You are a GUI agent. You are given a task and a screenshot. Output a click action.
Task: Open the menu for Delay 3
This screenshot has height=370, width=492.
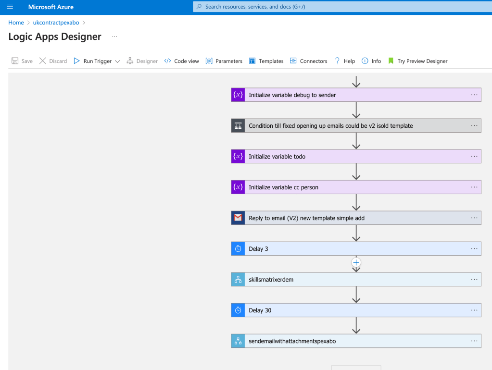click(474, 248)
